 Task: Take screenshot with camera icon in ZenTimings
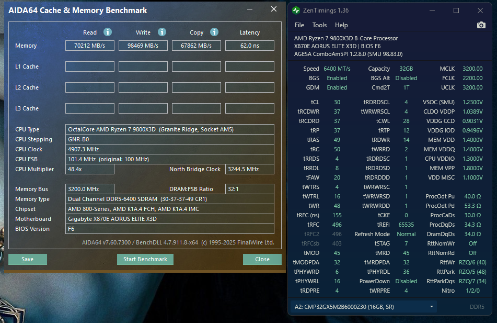click(x=481, y=25)
